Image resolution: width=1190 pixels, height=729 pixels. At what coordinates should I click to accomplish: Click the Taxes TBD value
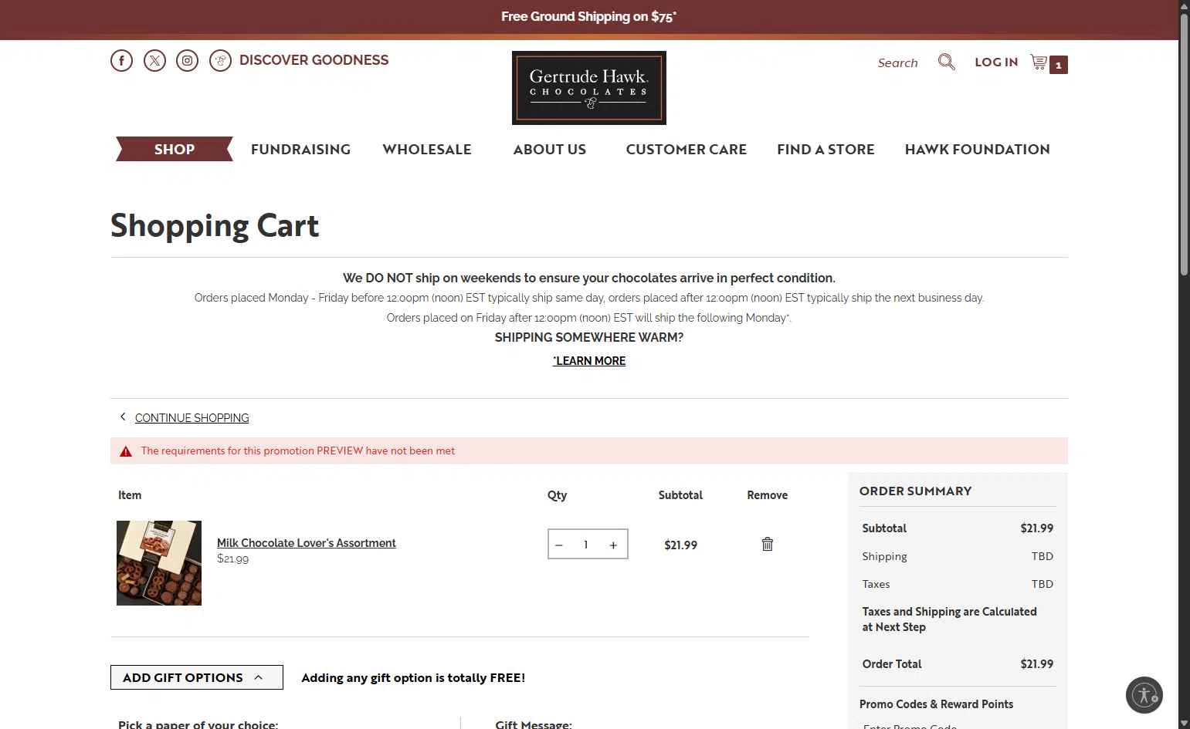[1043, 583]
